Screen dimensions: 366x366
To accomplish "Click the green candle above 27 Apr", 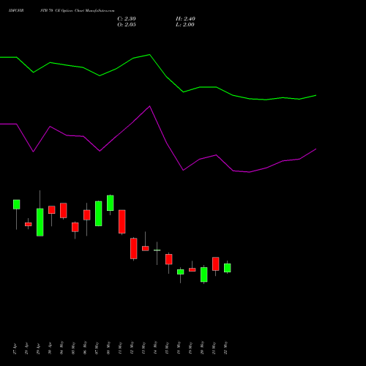I will [x=17, y=204].
